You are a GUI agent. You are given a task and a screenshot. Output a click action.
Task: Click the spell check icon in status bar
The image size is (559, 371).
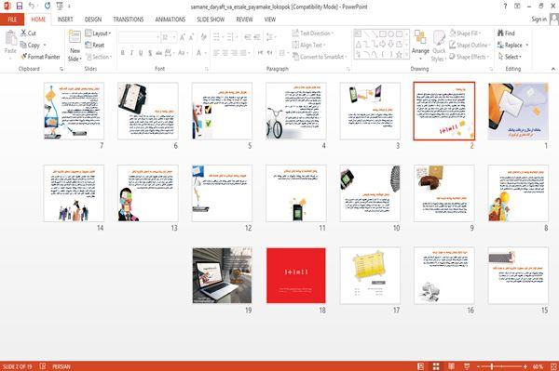[43, 366]
